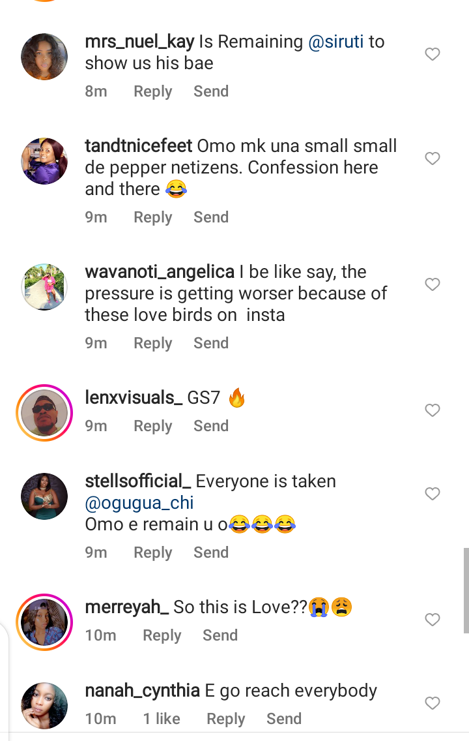This screenshot has width=469, height=741.
Task: Like wavanoti_angelica's comment
Action: 433,284
